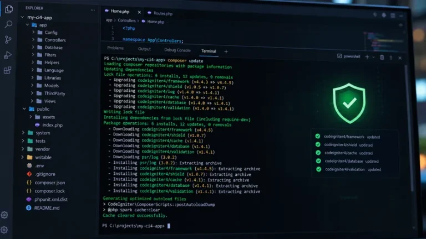
Task: Open the Manage gear at activity bar bottom
Action: tap(4, 230)
